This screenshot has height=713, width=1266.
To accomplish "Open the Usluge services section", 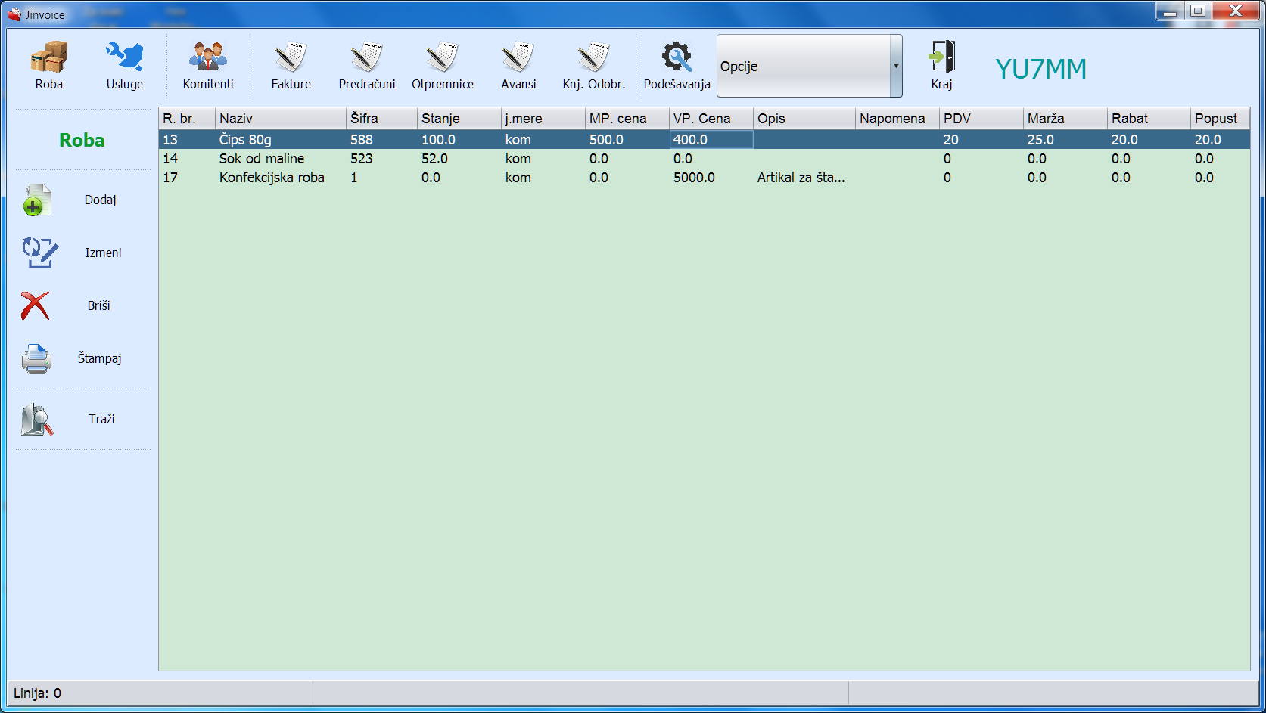I will pyautogui.click(x=125, y=66).
